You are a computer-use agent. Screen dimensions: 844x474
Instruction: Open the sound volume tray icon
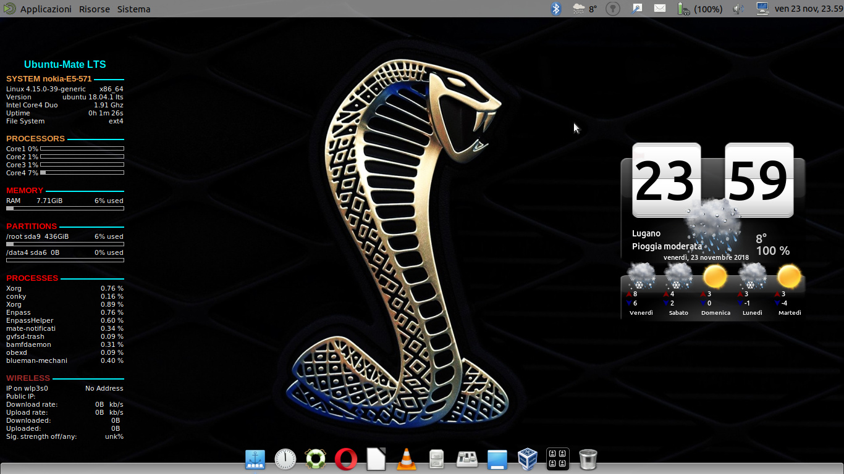[x=738, y=9]
